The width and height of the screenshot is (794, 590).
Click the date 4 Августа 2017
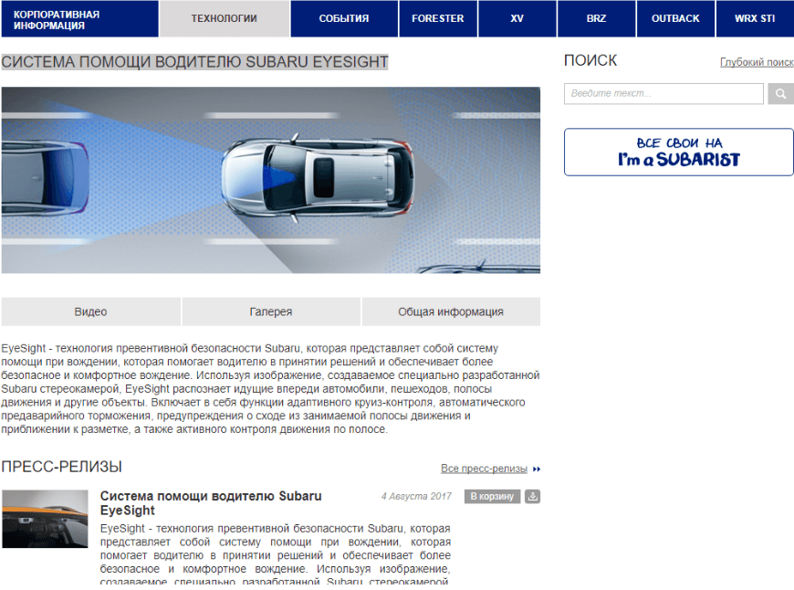tap(416, 496)
